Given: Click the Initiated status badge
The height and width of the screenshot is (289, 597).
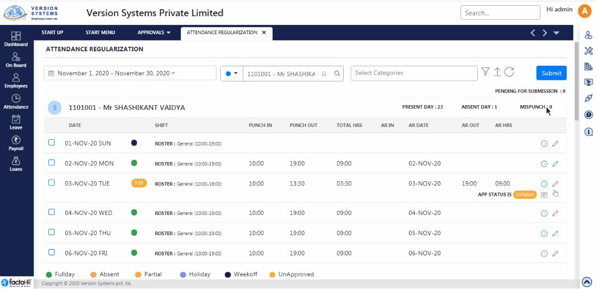Looking at the screenshot, I should (524, 195).
